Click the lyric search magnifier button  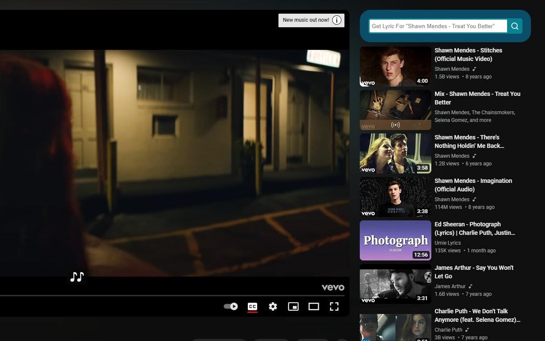[x=515, y=26]
